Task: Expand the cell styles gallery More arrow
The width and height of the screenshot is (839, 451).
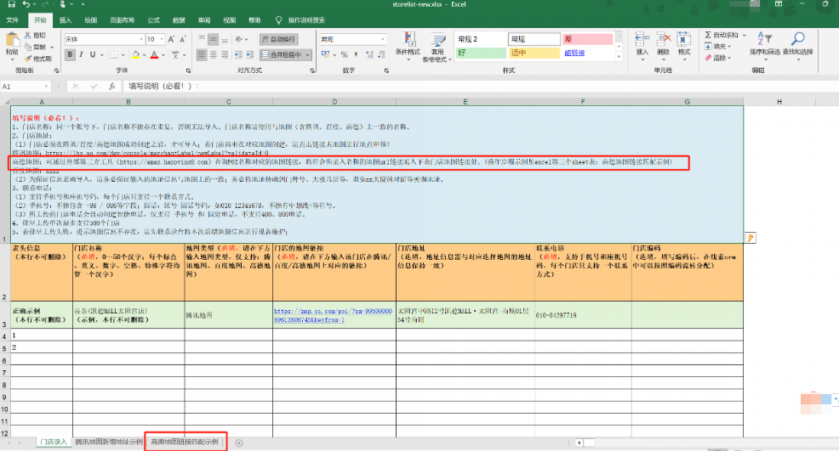Action: (x=619, y=55)
